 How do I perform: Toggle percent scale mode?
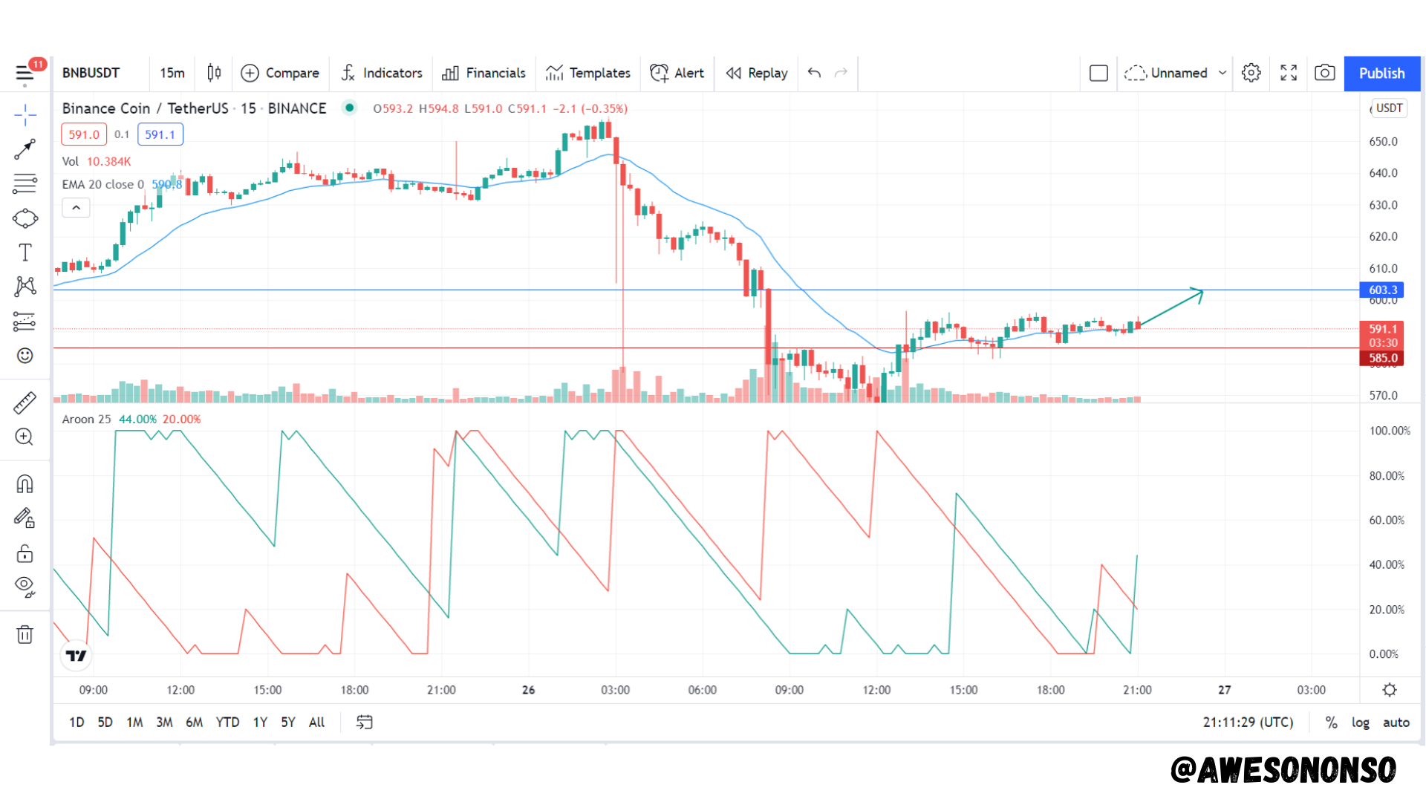click(1332, 723)
